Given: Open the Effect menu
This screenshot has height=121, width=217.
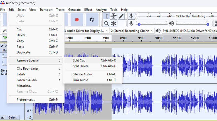Looking at the screenshot, I should (88, 10).
